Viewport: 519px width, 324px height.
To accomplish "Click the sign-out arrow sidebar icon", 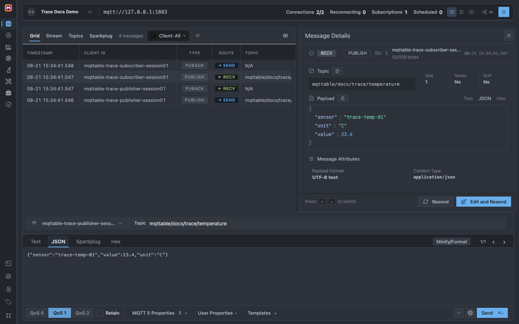I will [x=8, y=289].
